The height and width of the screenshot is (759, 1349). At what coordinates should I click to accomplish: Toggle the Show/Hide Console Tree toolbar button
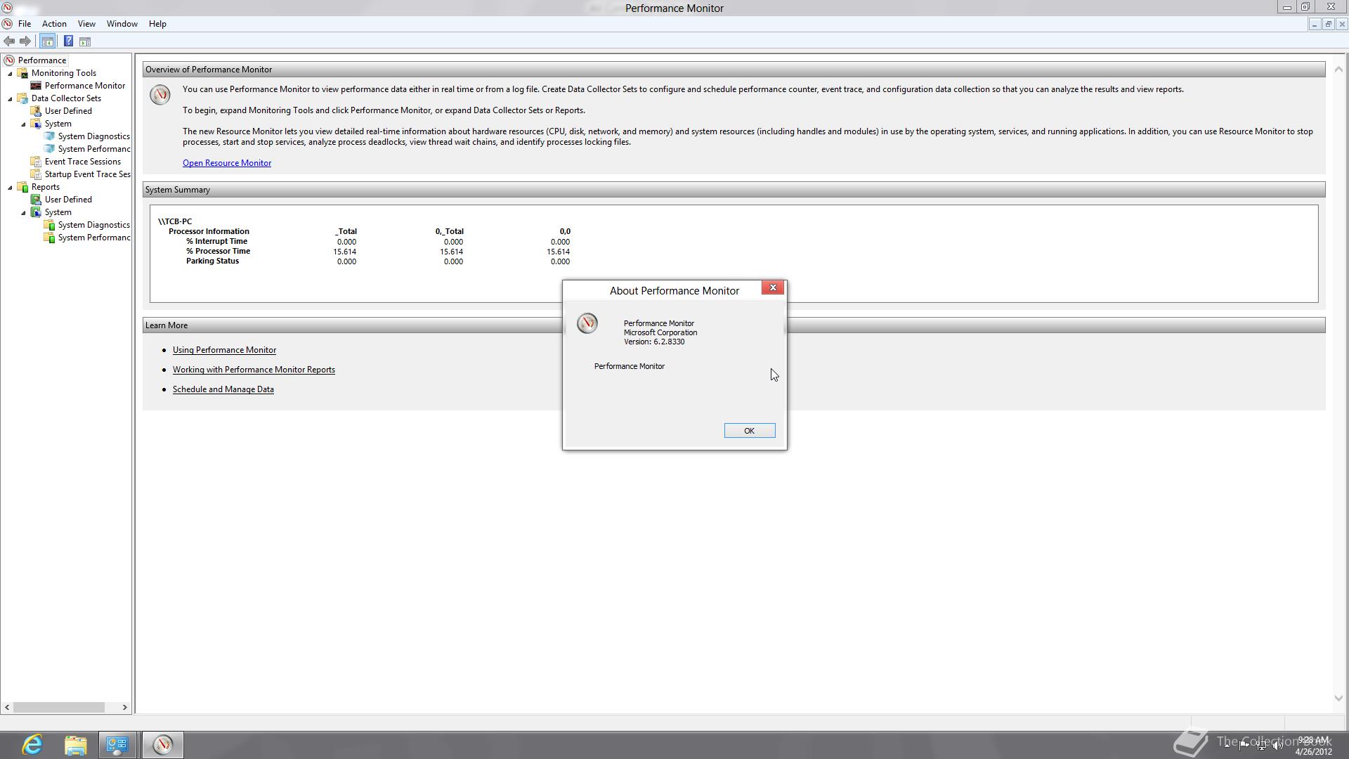pos(48,41)
